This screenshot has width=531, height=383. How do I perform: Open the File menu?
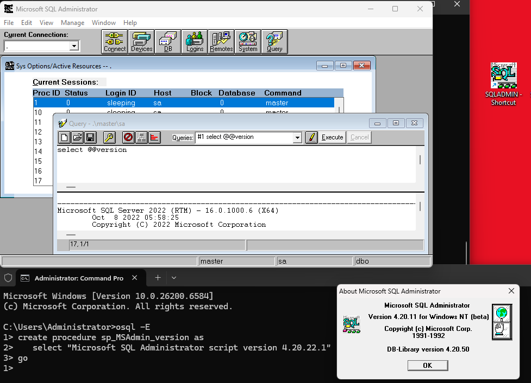click(9, 23)
